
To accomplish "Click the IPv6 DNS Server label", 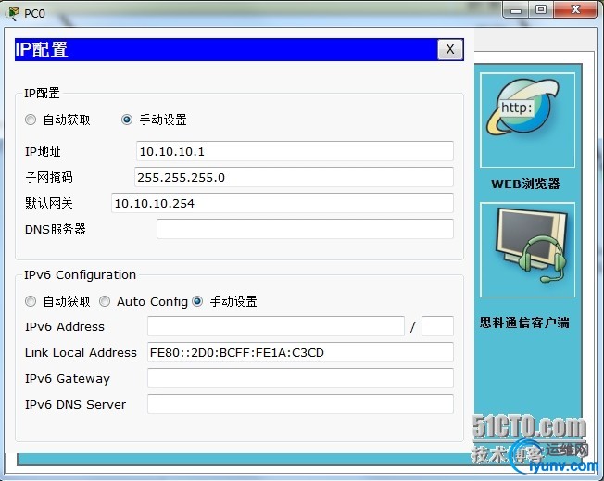I will [x=76, y=404].
